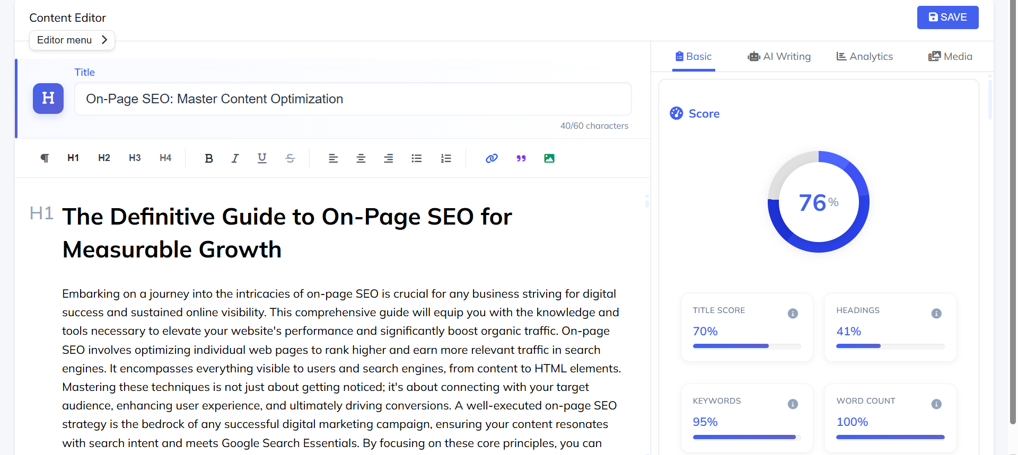Apply the H4 heading style
Image resolution: width=1018 pixels, height=455 pixels.
click(165, 158)
